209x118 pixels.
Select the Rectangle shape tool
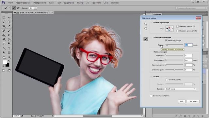(x=9, y=52)
